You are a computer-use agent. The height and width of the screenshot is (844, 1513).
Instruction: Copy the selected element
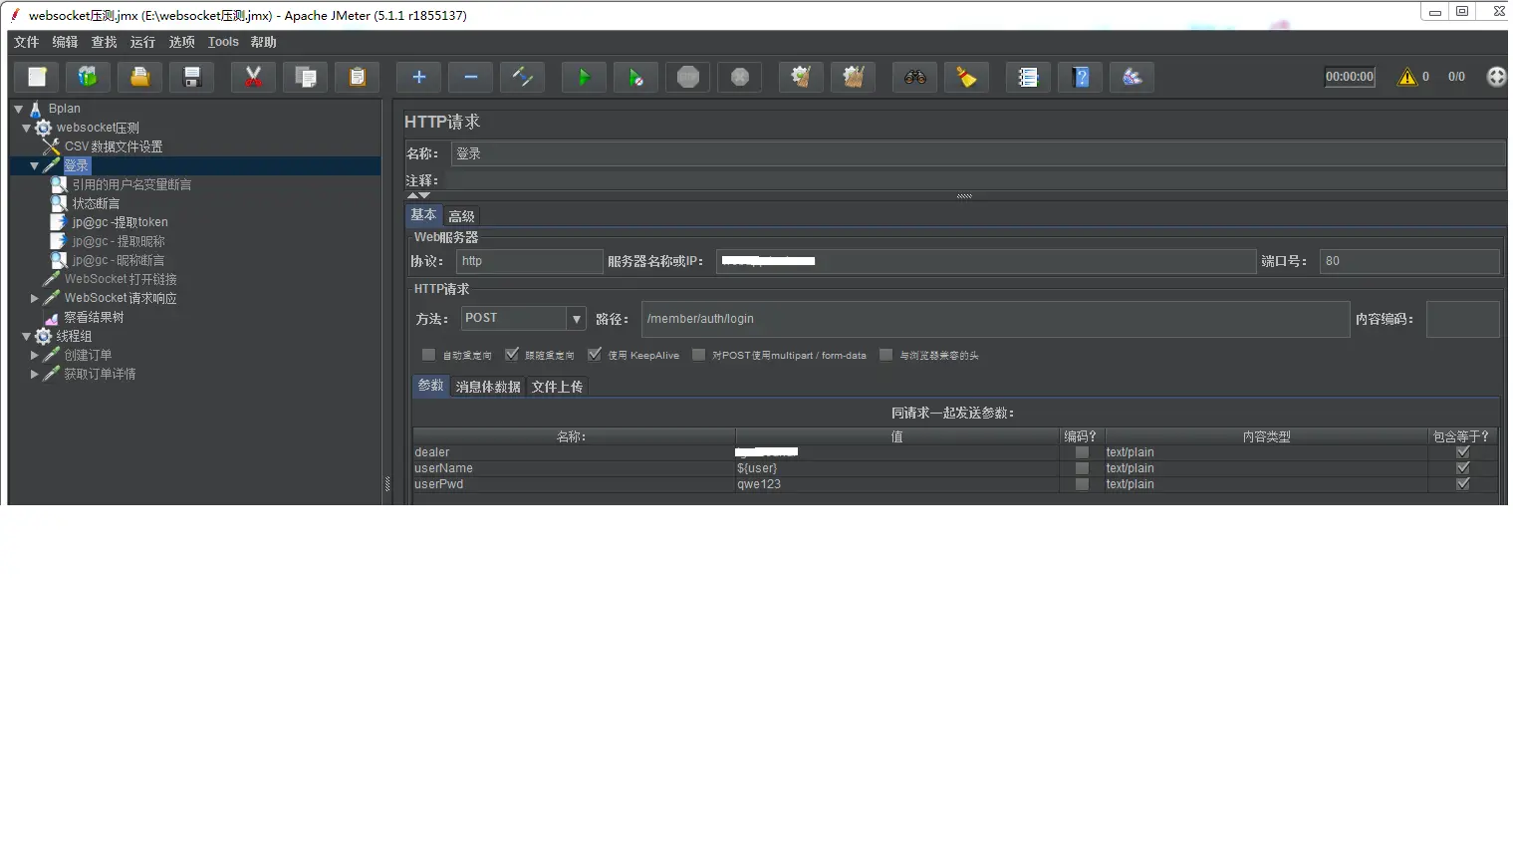[x=306, y=77]
